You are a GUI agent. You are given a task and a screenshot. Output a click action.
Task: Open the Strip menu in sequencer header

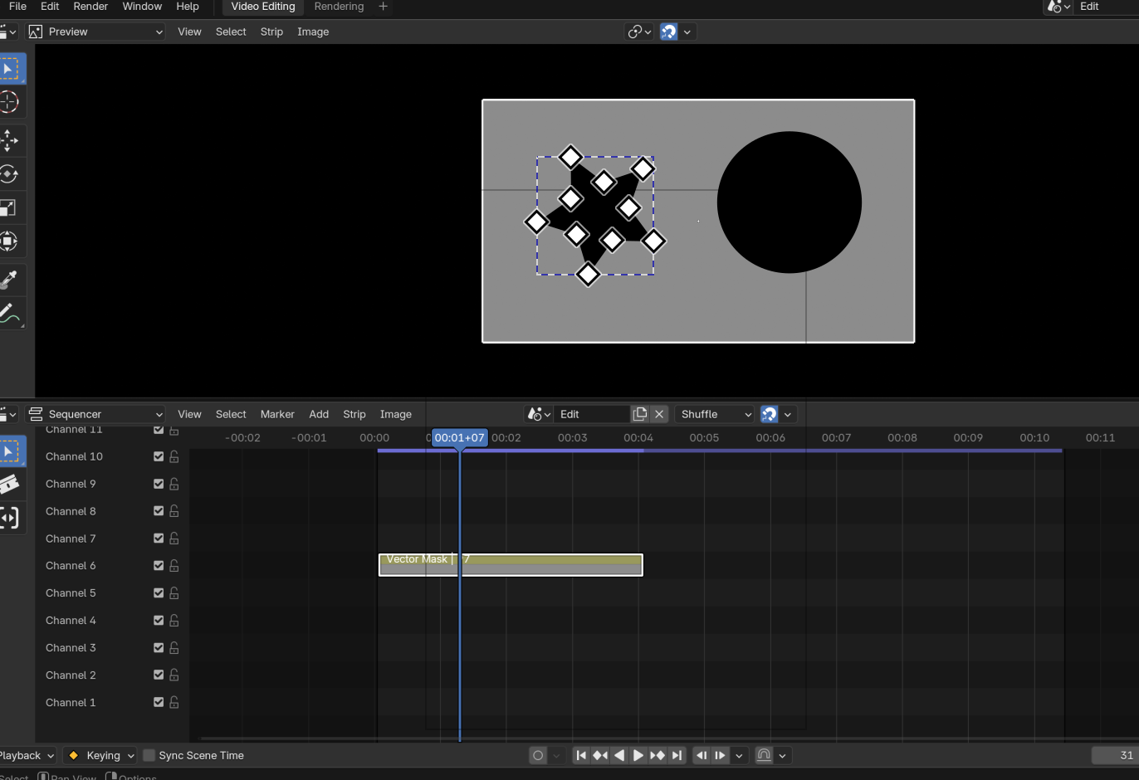[354, 414]
